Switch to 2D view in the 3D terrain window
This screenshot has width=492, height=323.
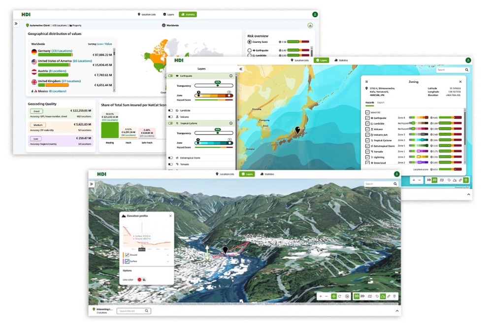click(x=362, y=296)
